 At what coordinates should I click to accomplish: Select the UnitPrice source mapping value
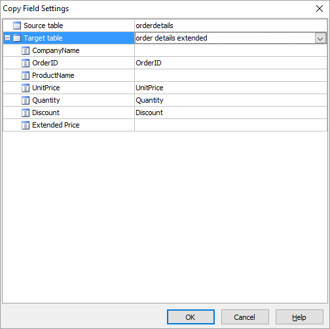click(x=149, y=88)
